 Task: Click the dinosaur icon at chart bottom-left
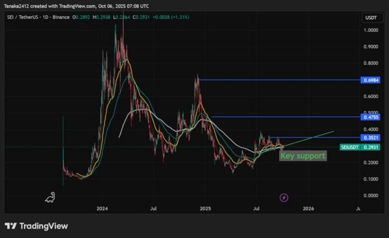point(50,198)
